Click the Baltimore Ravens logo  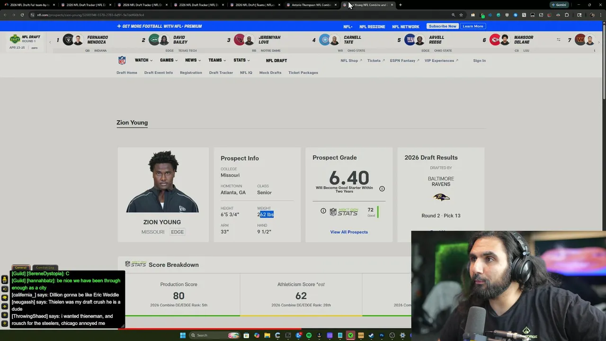(441, 197)
